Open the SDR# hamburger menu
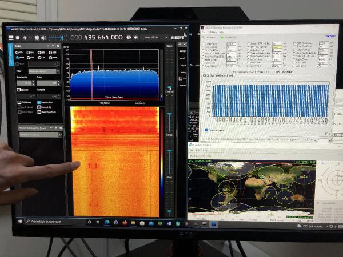343x257 pixels. tap(10, 38)
